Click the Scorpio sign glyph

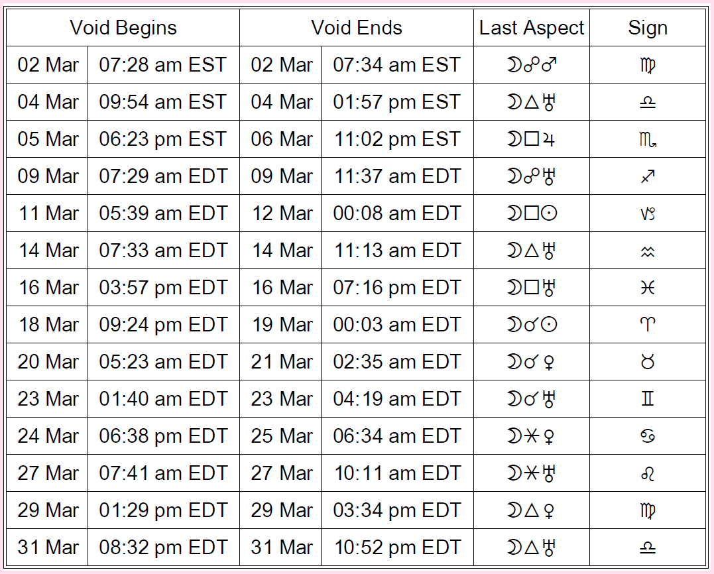[648, 139]
